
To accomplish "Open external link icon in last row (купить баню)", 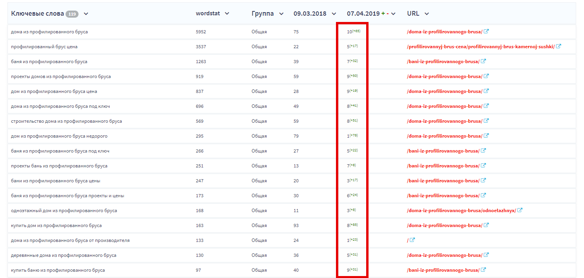I will click(x=484, y=270).
